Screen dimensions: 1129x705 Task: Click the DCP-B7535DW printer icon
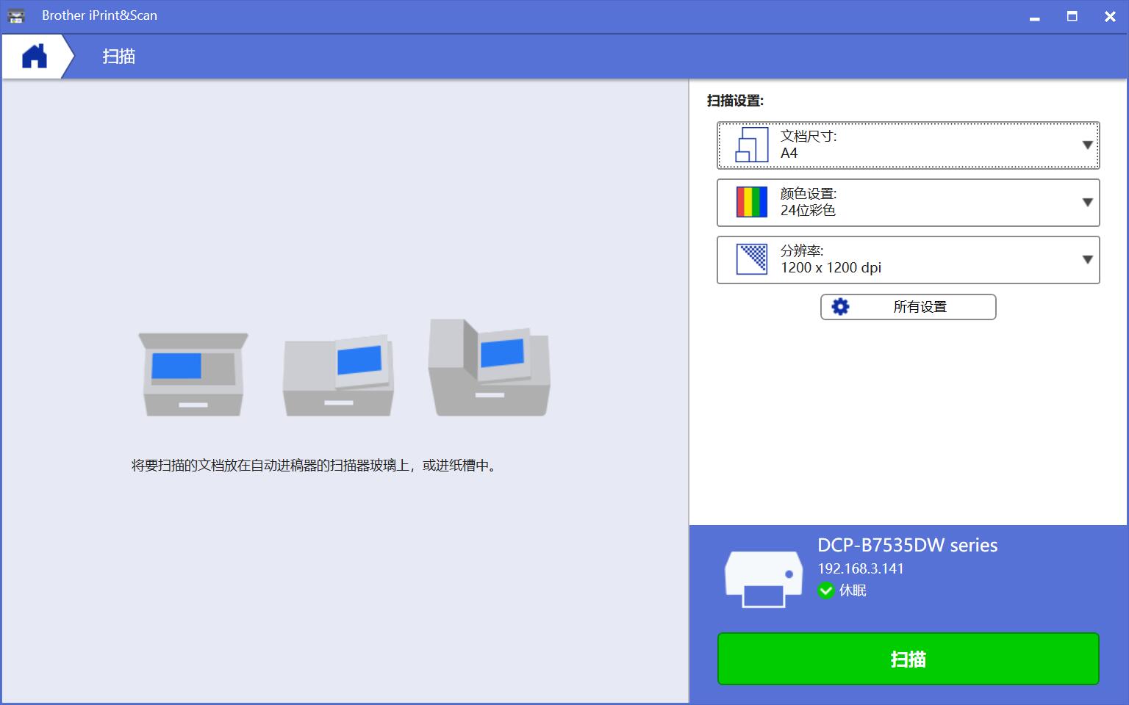[762, 579]
